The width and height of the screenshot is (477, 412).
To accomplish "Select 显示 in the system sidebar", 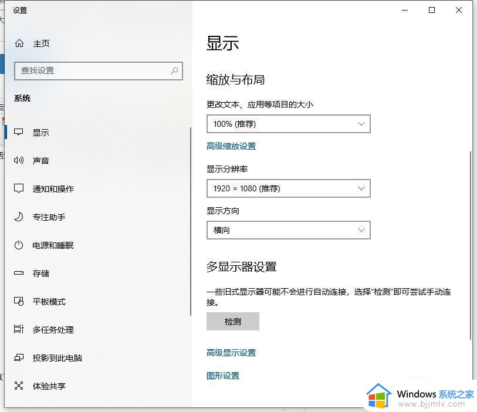I will click(x=40, y=133).
